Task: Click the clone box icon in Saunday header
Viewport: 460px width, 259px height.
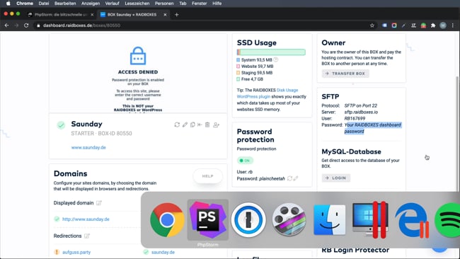Action: (x=192, y=125)
